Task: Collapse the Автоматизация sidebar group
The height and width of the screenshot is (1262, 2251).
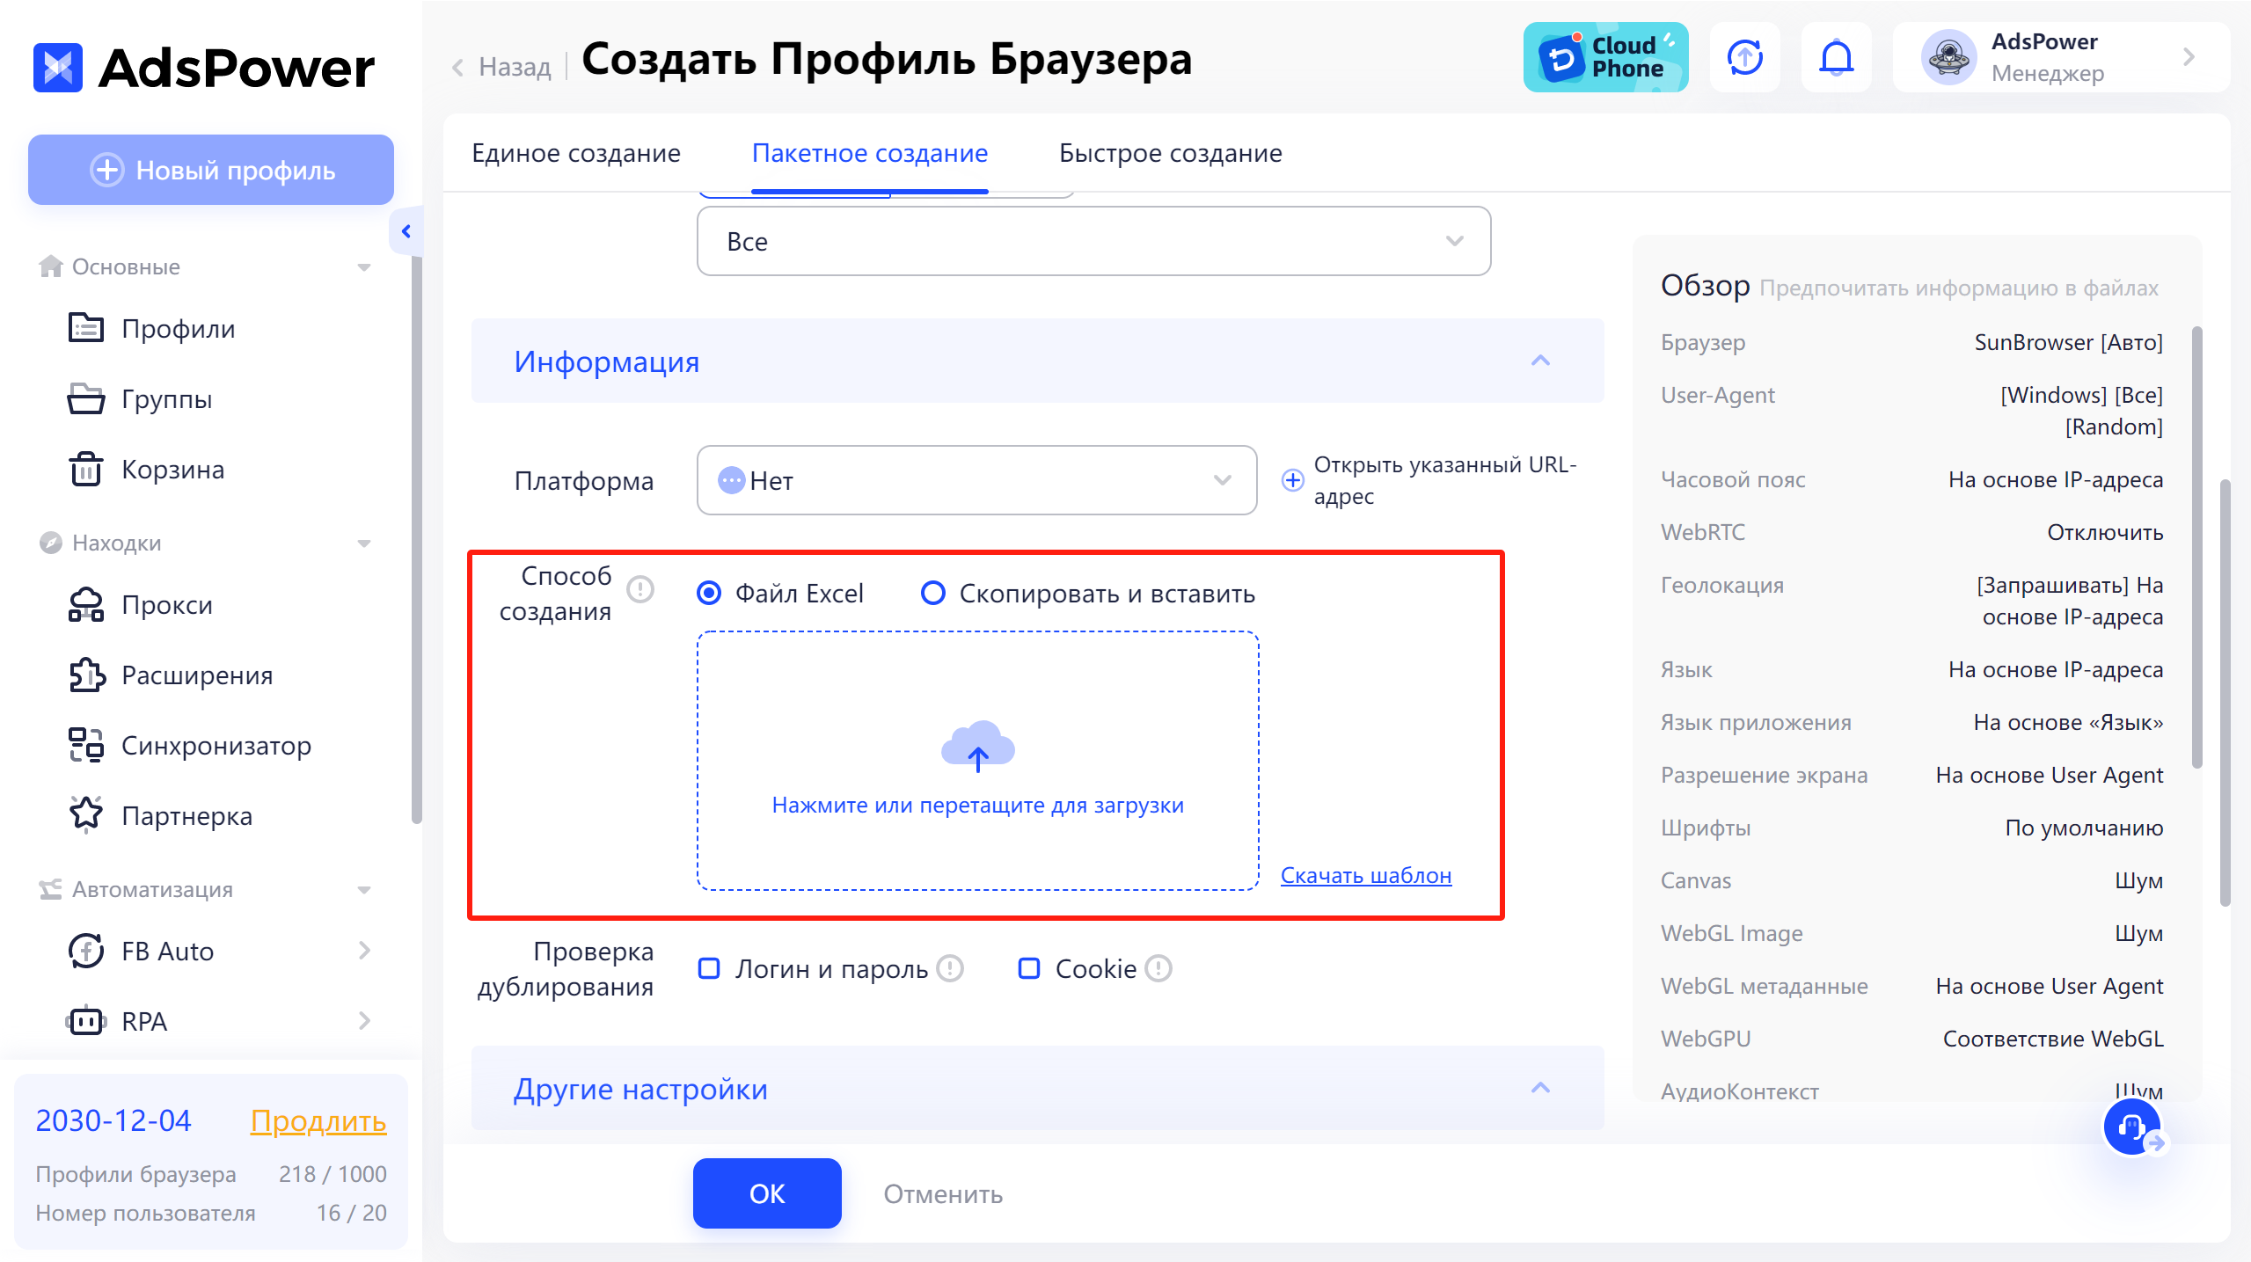Action: click(364, 890)
